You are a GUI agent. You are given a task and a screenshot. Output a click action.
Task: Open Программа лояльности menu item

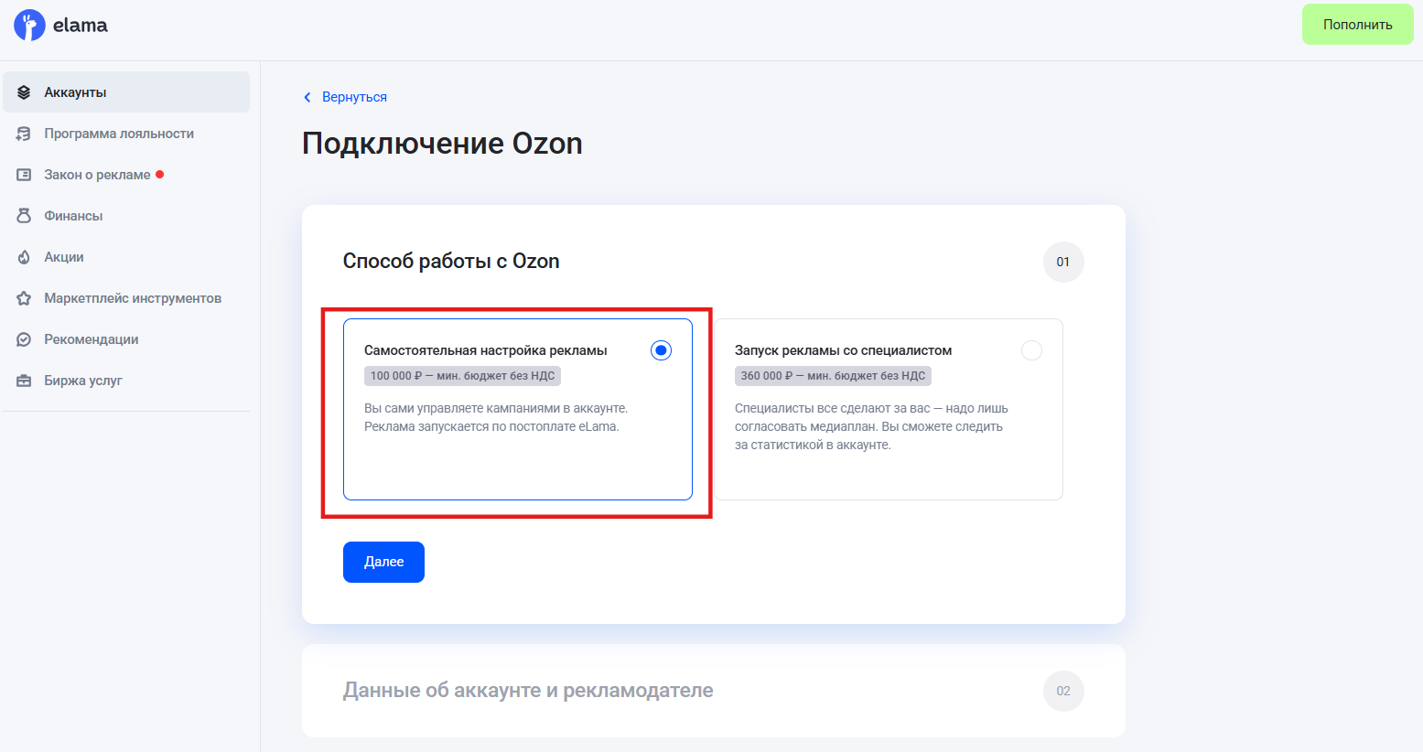coord(119,134)
